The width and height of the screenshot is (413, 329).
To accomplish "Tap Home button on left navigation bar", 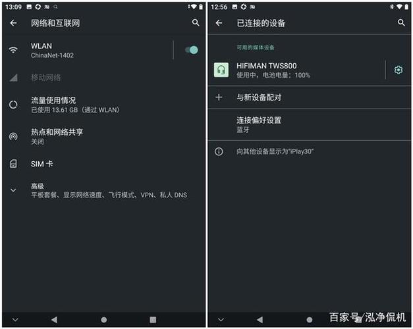I will click(x=104, y=320).
